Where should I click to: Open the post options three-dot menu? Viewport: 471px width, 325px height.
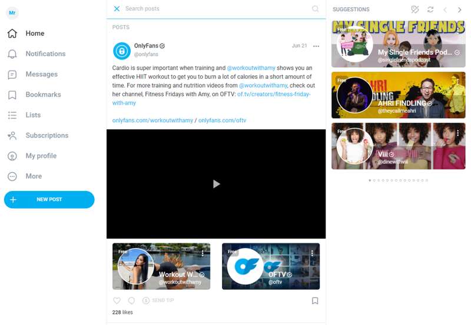tap(316, 46)
